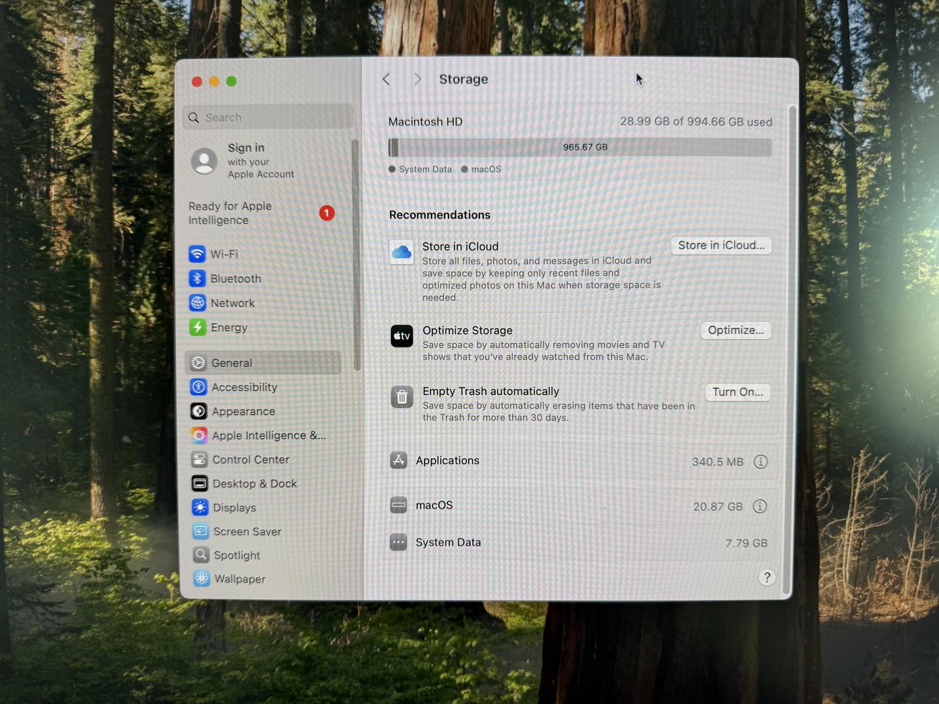This screenshot has width=939, height=704.
Task: Click the 'Storage' title text
Action: (464, 80)
